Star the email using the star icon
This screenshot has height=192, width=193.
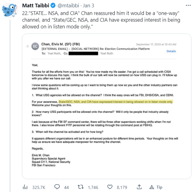[28, 46]
